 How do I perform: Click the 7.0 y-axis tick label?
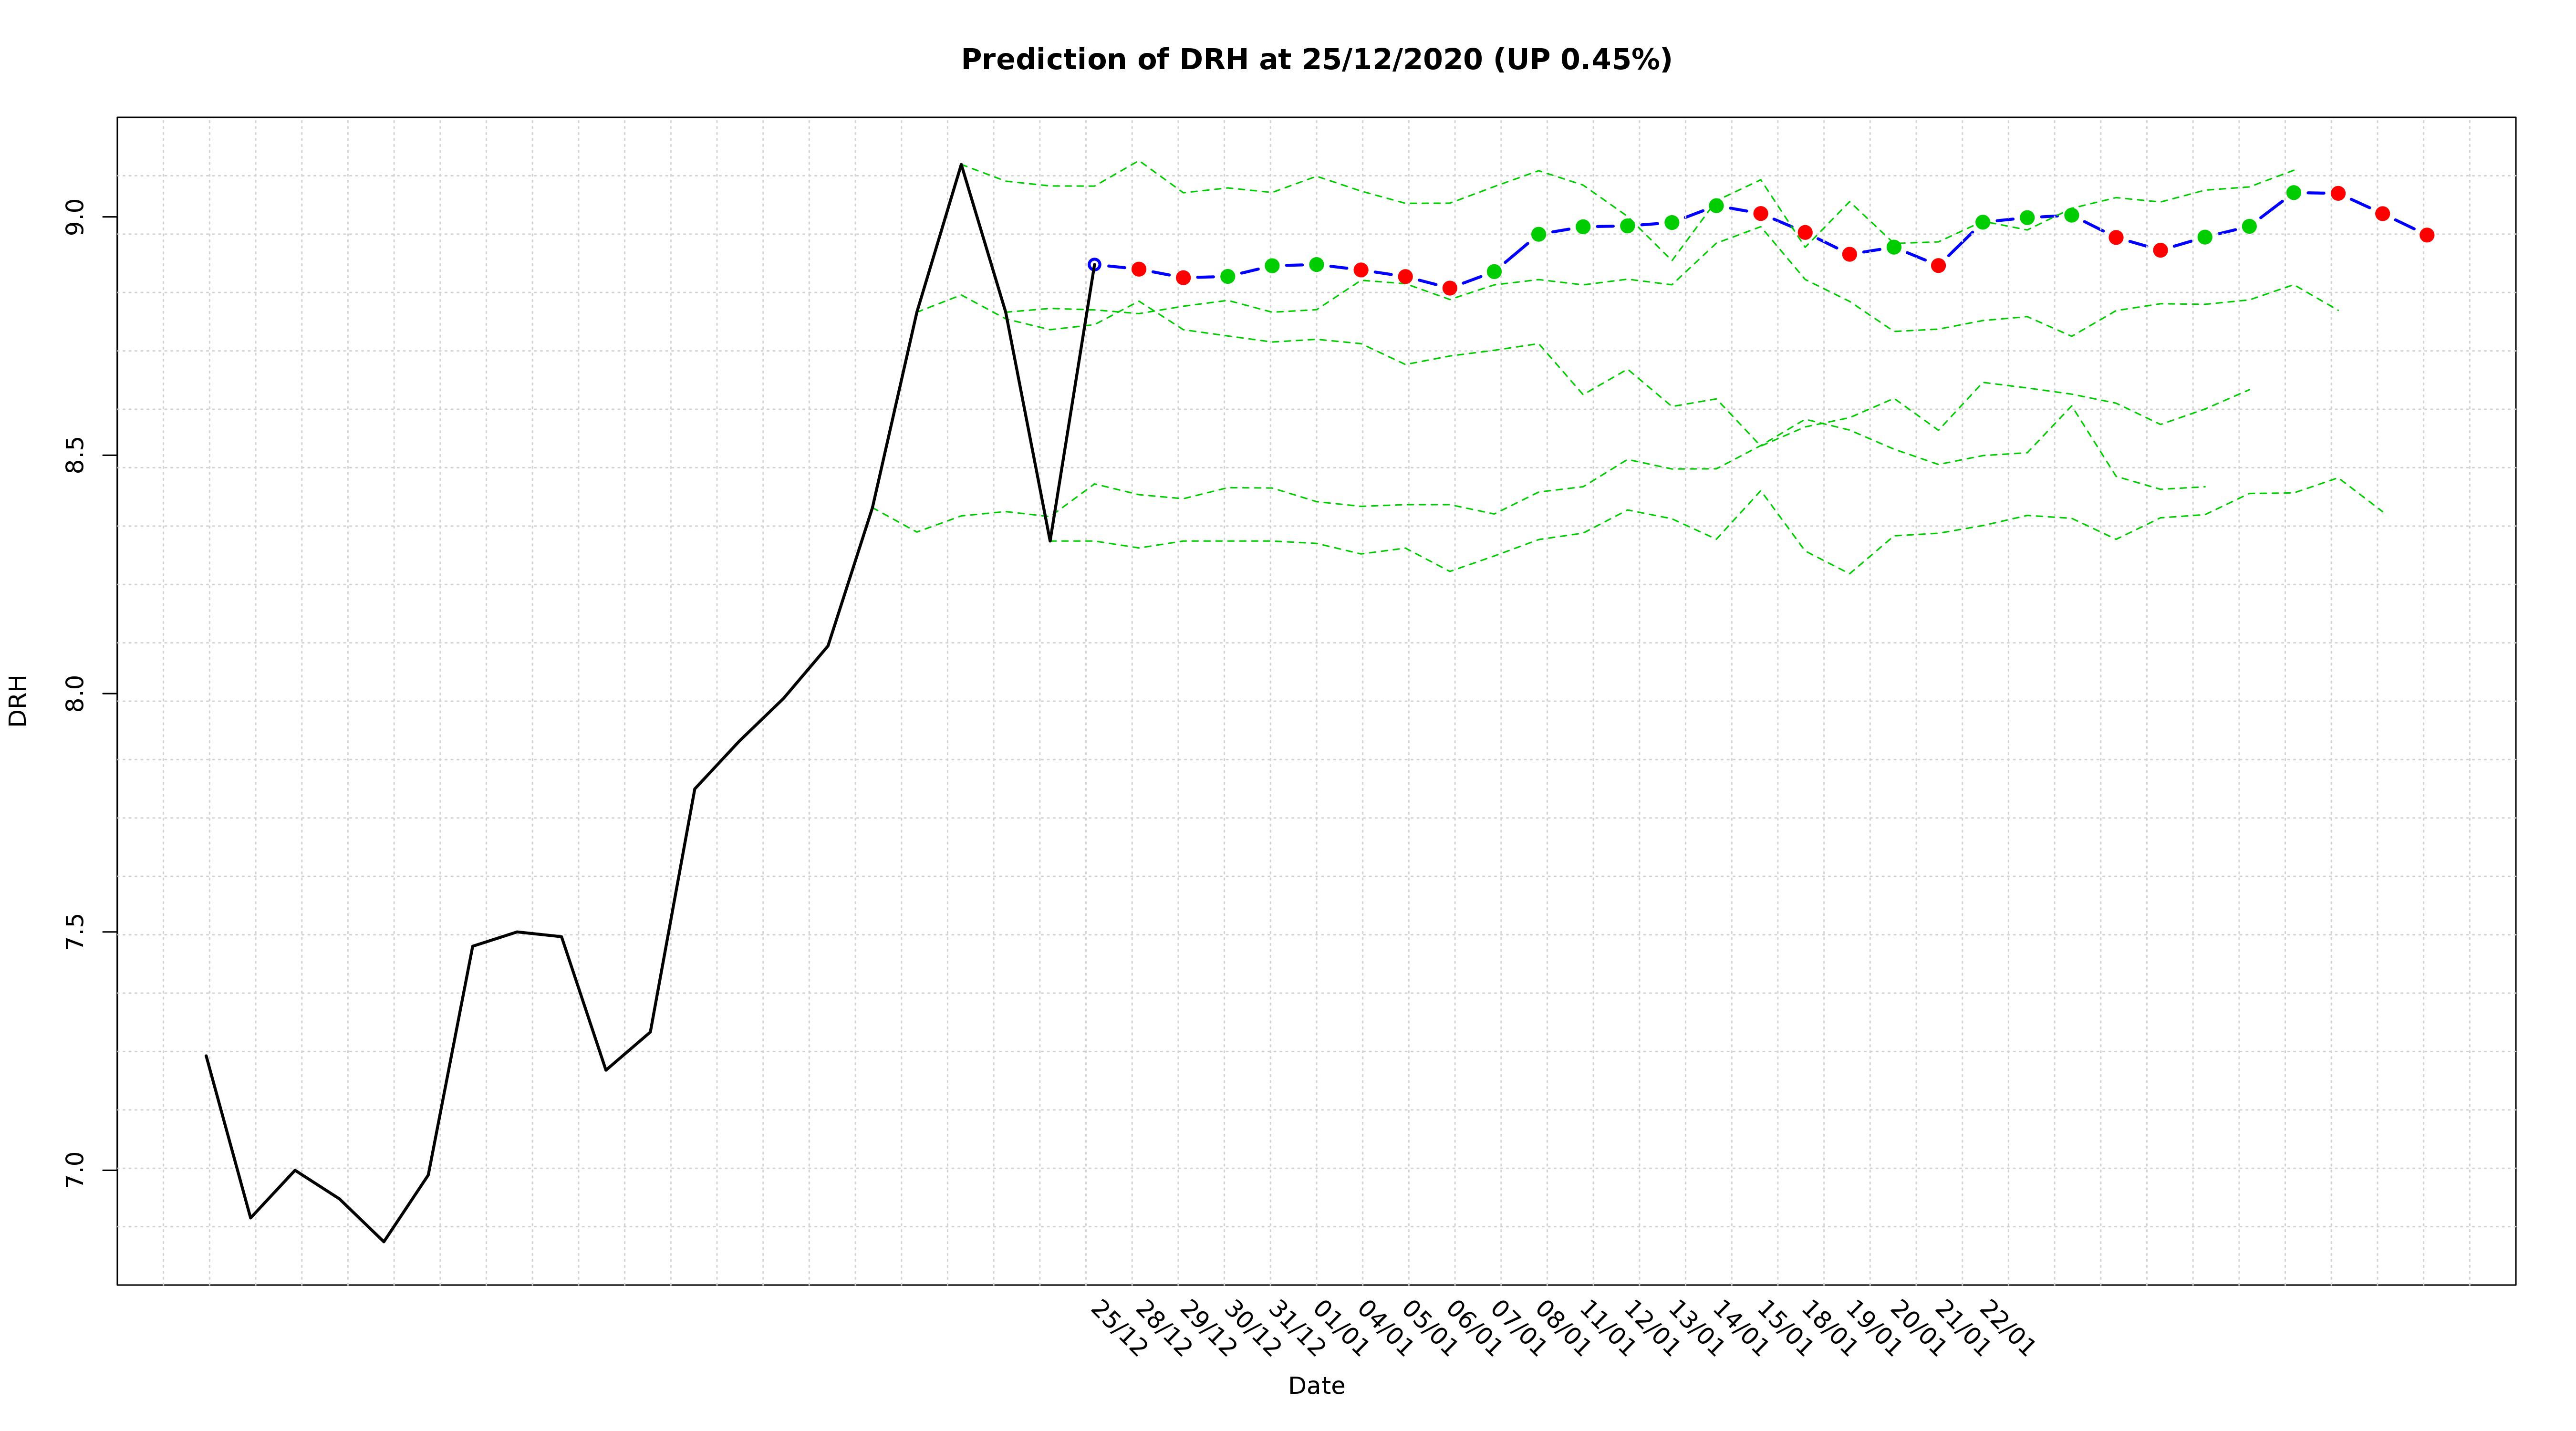[x=74, y=1170]
